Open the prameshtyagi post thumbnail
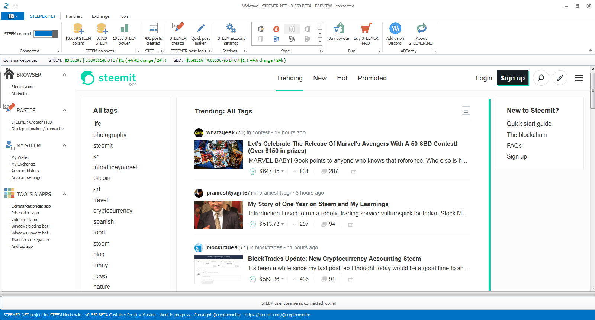The height and width of the screenshot is (320, 595). (x=219, y=215)
